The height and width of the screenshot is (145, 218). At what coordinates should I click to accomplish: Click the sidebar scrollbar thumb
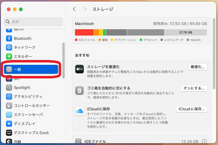[64, 61]
